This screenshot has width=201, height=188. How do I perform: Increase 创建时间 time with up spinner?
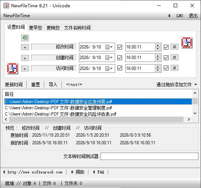coord(158,56)
